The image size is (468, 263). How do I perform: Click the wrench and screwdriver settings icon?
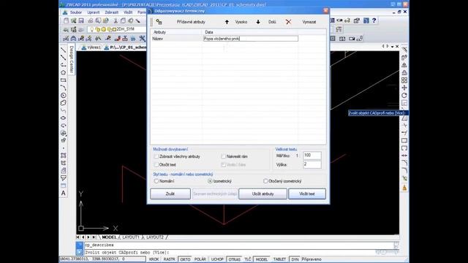coord(142,39)
